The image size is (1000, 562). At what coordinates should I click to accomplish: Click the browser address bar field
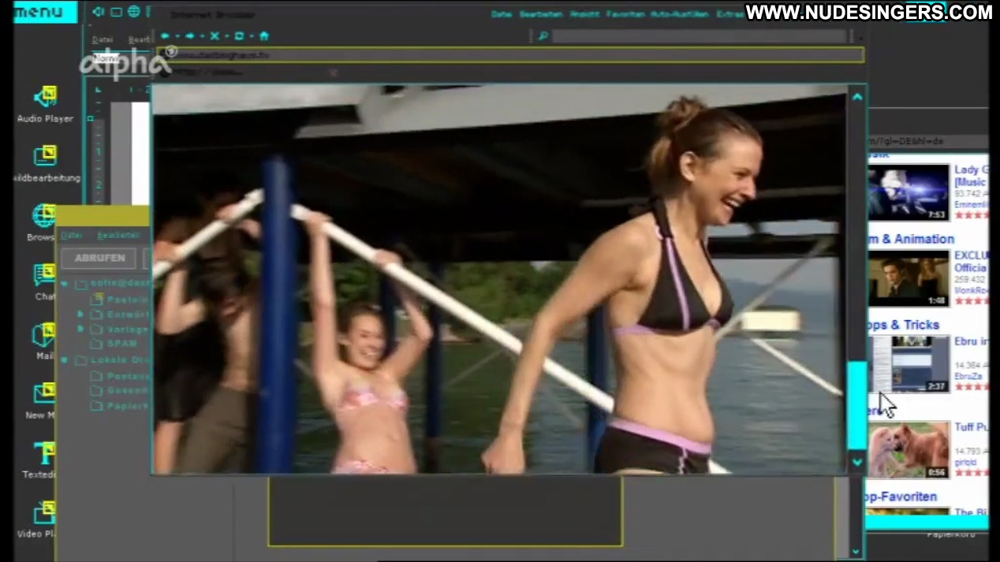pyautogui.click(x=513, y=54)
